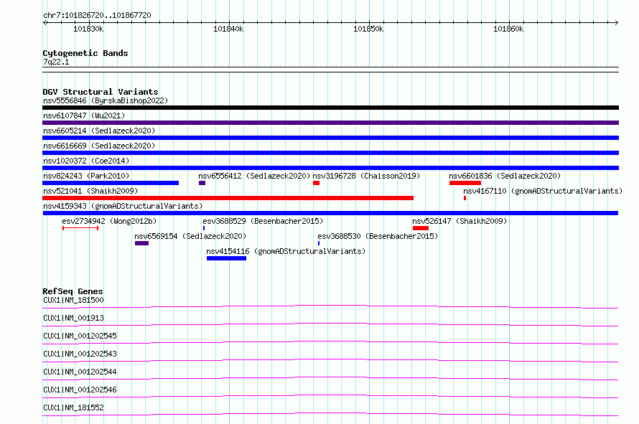Open the esv2734942 (Wong2012b) label
Image resolution: width=639 pixels, height=424 pixels.
[109, 221]
